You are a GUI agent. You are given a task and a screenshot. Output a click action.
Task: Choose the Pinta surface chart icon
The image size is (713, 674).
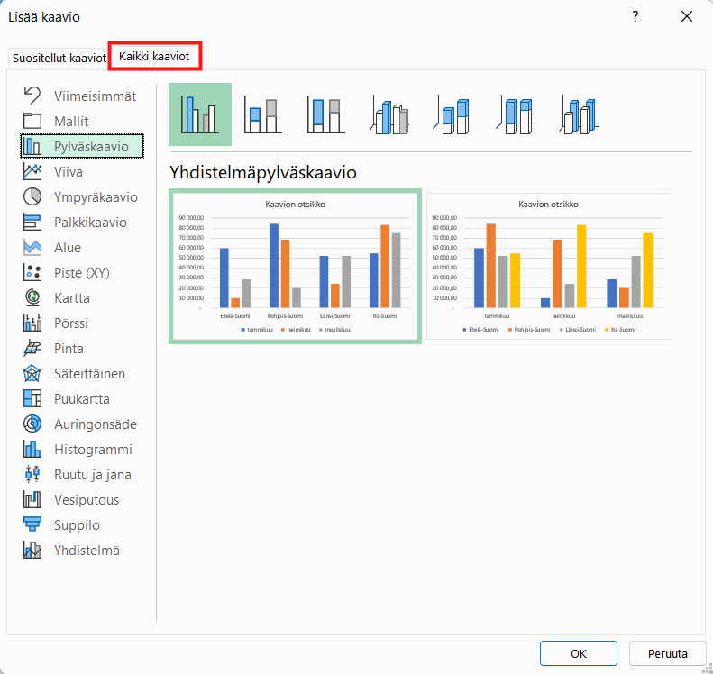[32, 348]
